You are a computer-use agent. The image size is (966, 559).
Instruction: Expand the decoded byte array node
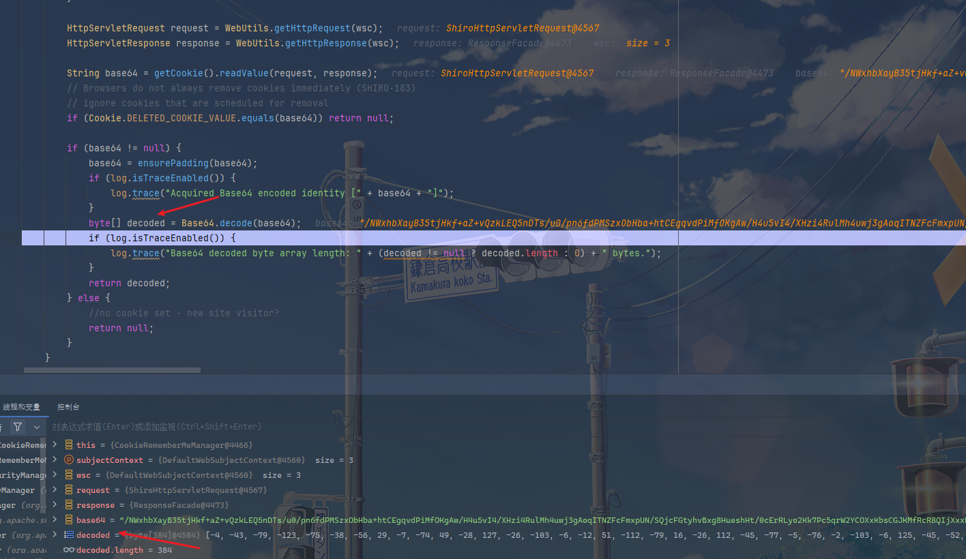[55, 535]
